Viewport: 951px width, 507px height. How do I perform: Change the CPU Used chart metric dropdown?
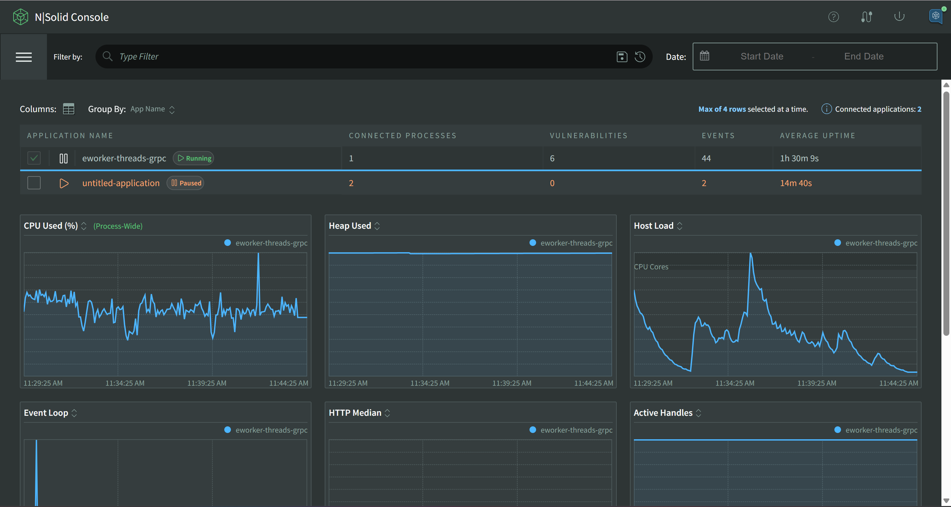tap(84, 226)
